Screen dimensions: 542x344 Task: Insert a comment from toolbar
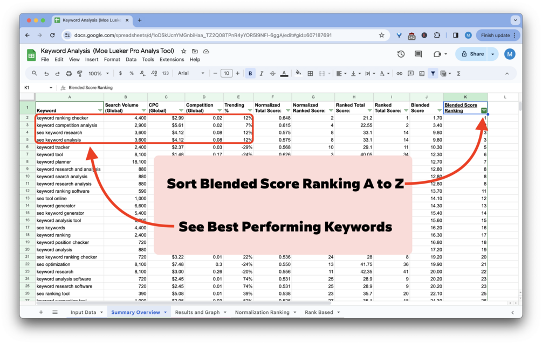(410, 74)
